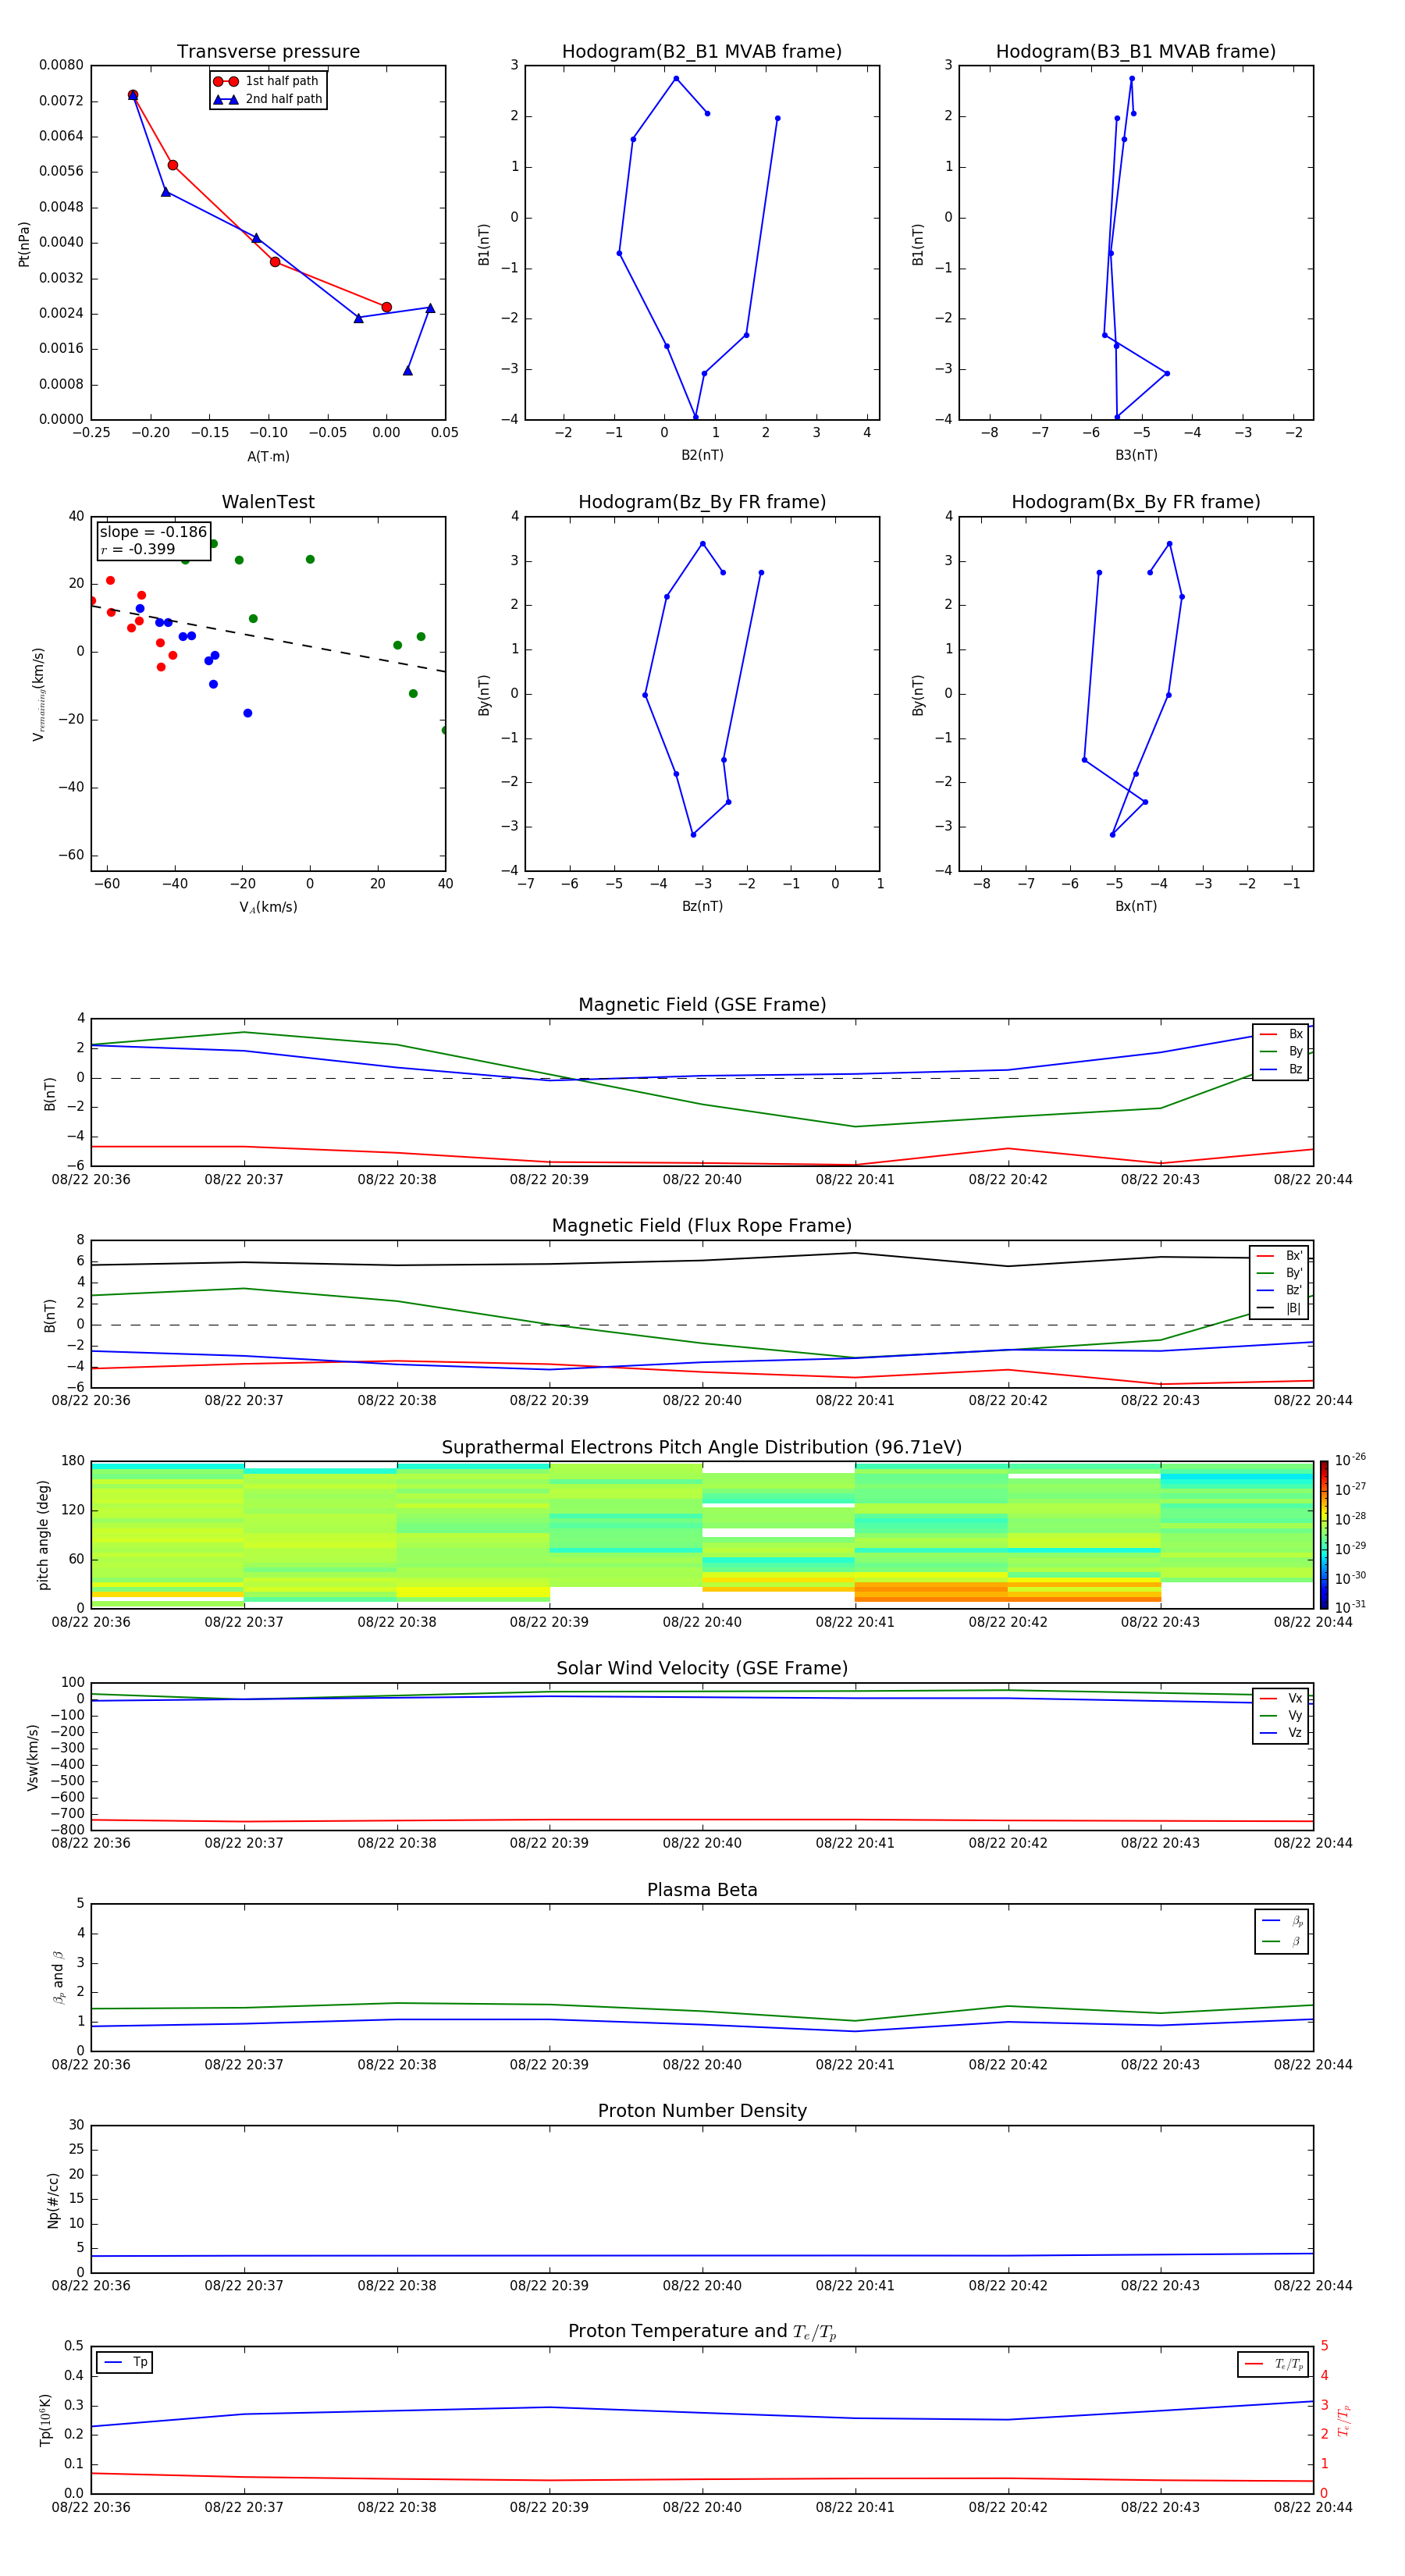
Task: Click the "Hodogram(B2_B1 MVAB frame)" title
Action: [702, 51]
